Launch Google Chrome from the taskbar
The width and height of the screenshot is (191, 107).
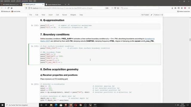tap(80, 105)
